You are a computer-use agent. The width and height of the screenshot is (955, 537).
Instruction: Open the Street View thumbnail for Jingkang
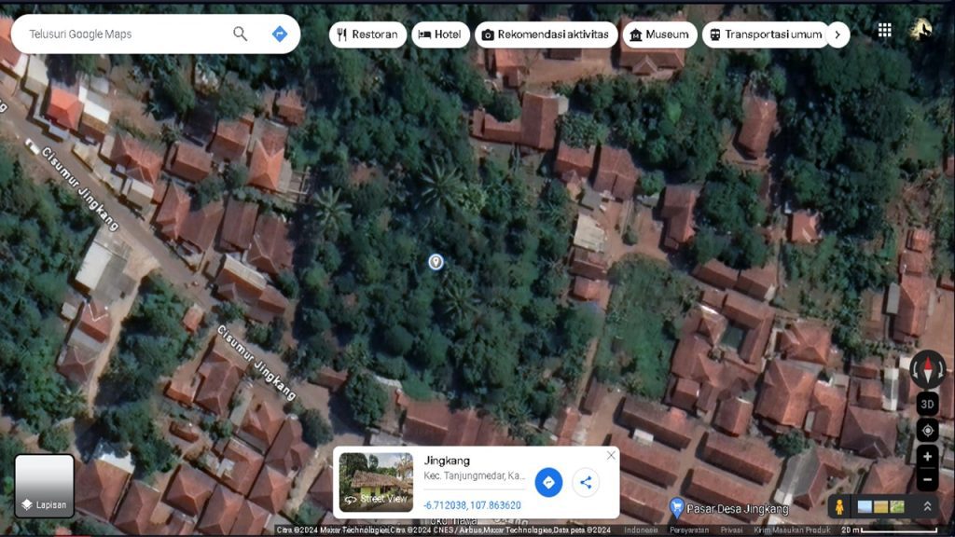coord(376,482)
